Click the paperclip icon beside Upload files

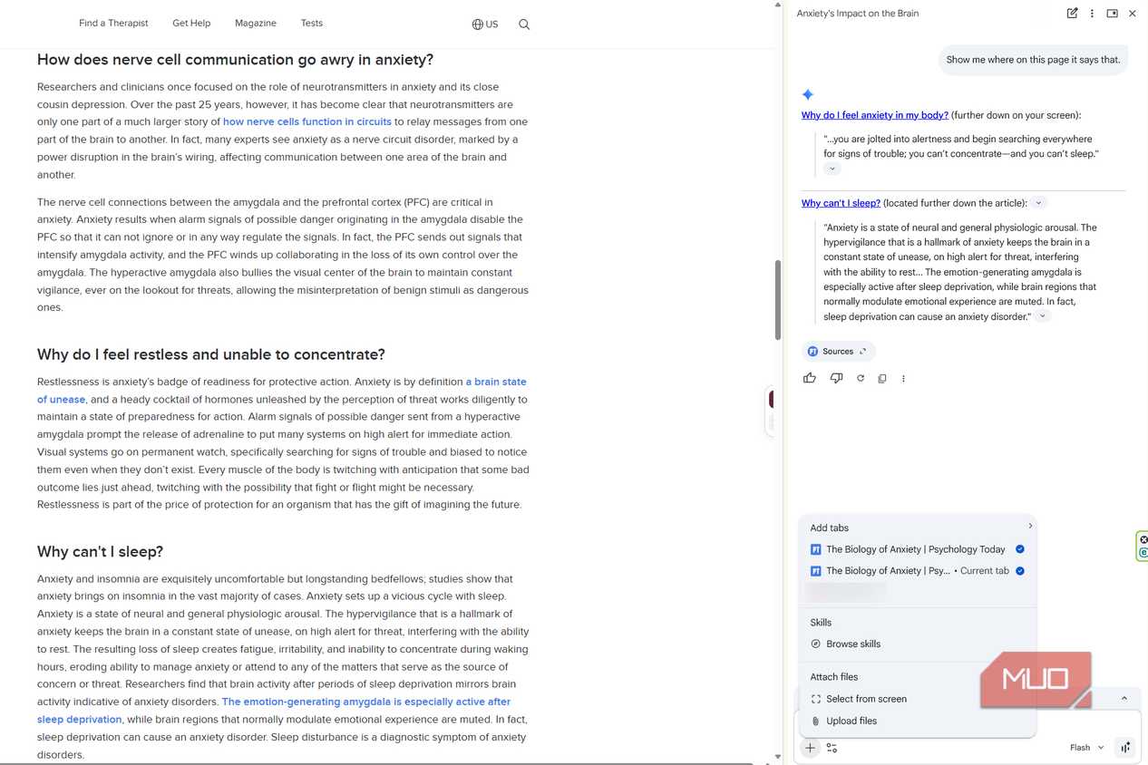[815, 721]
